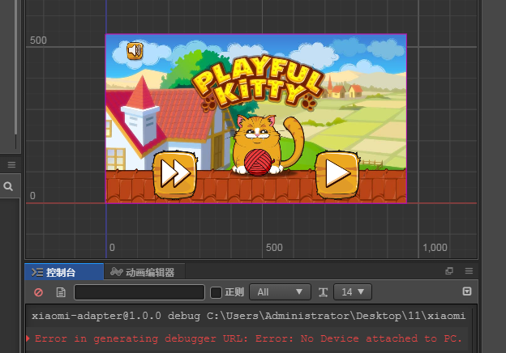Switch to the 动画编辑器 tab
The height and width of the screenshot is (353, 506).
pos(144,272)
